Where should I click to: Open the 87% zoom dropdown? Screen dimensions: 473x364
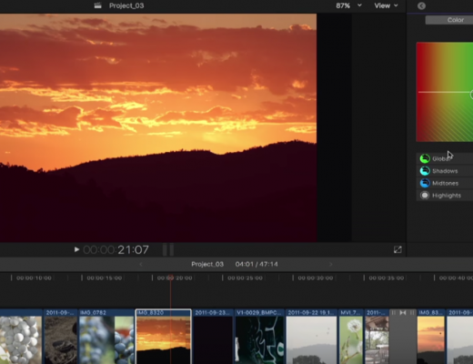click(x=348, y=5)
